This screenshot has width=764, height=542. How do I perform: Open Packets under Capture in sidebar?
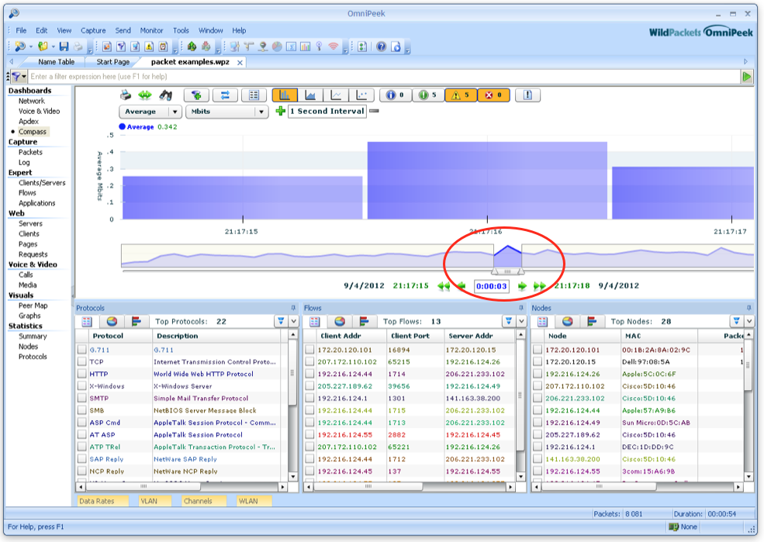pyautogui.click(x=30, y=153)
